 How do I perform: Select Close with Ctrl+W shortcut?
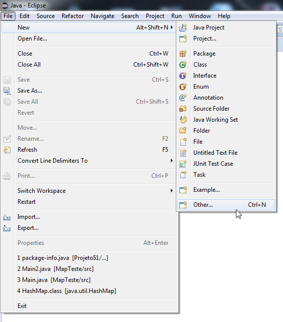(89, 54)
